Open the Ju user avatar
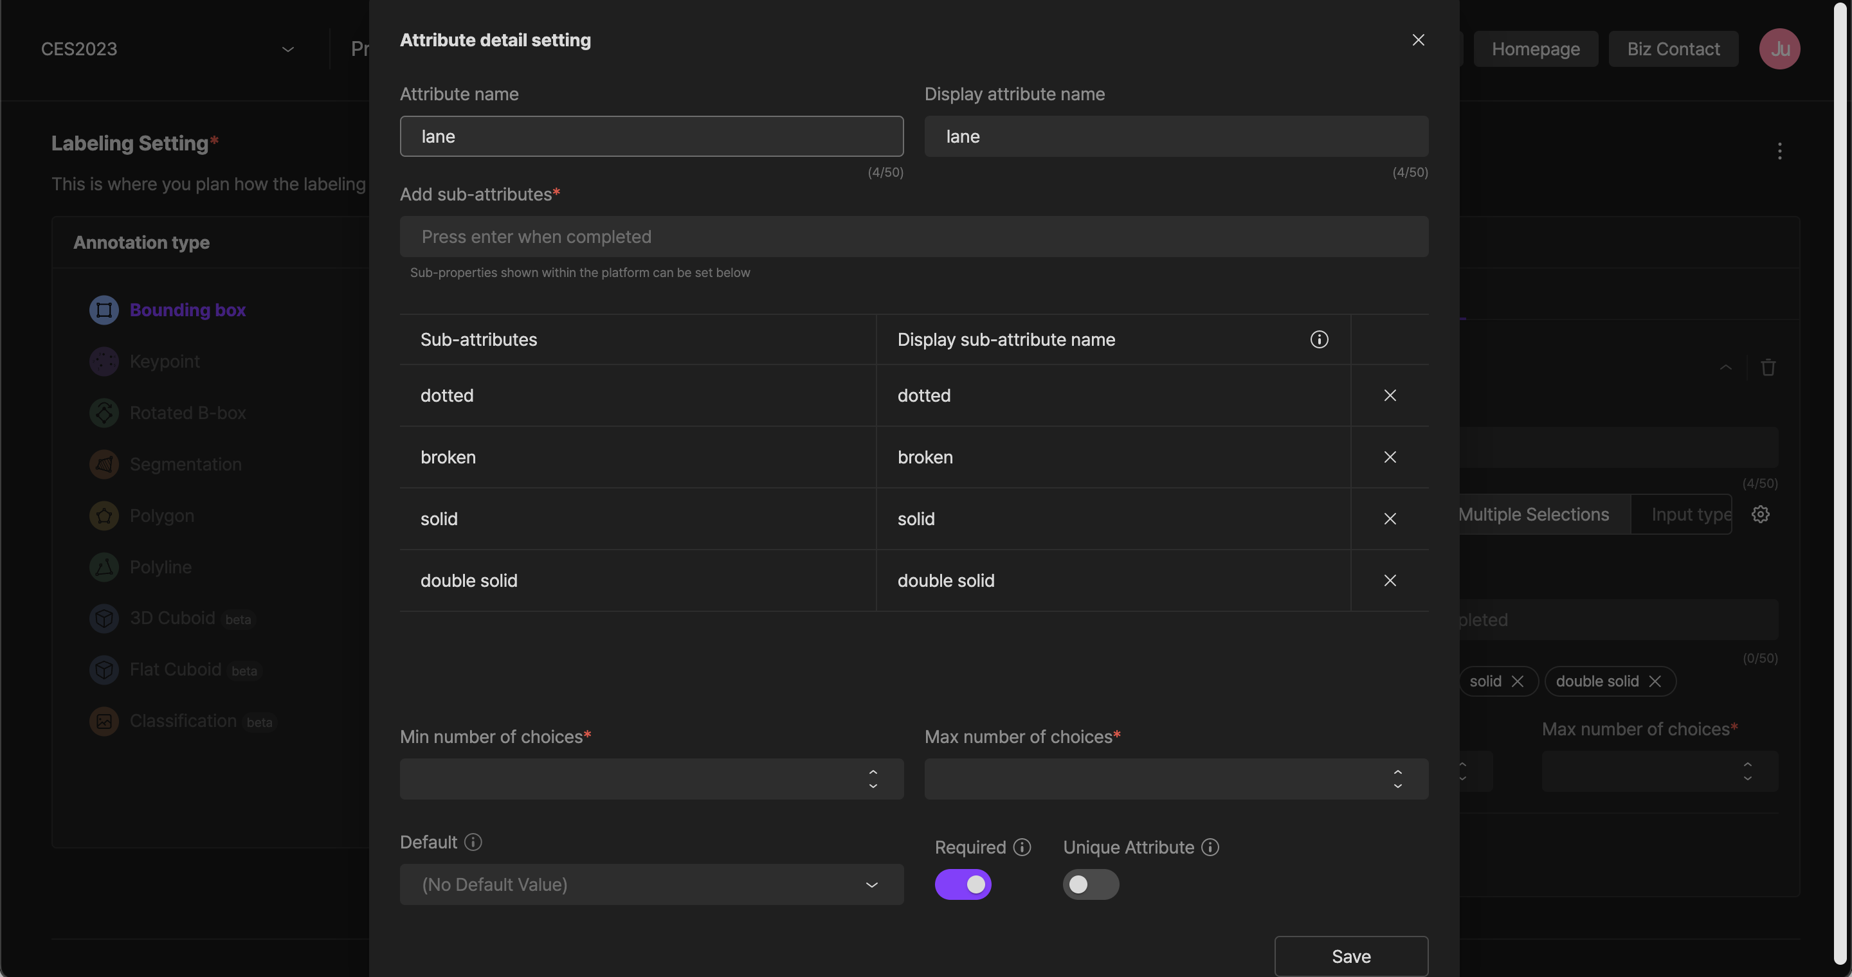This screenshot has width=1852, height=977. [x=1779, y=49]
